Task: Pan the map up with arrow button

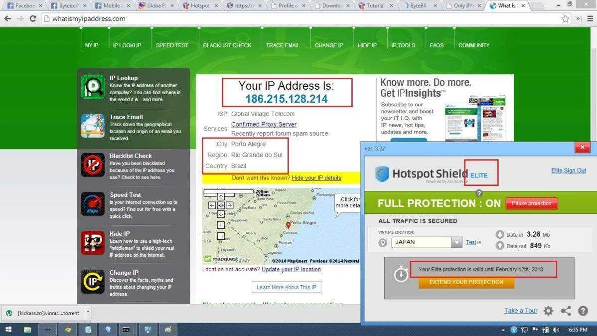Action: pyautogui.click(x=221, y=197)
